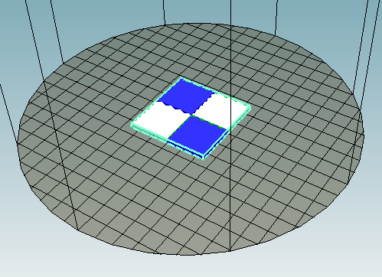
Task: Click the left white quadrant of the model
Action: coord(162,120)
